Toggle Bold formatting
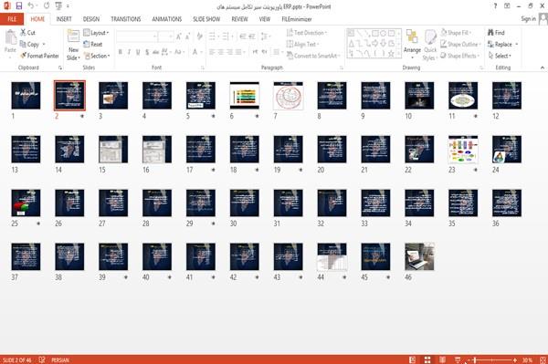Viewport: 548px width, 364px height. [x=120, y=52]
